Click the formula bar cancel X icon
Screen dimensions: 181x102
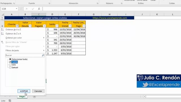[27, 9]
